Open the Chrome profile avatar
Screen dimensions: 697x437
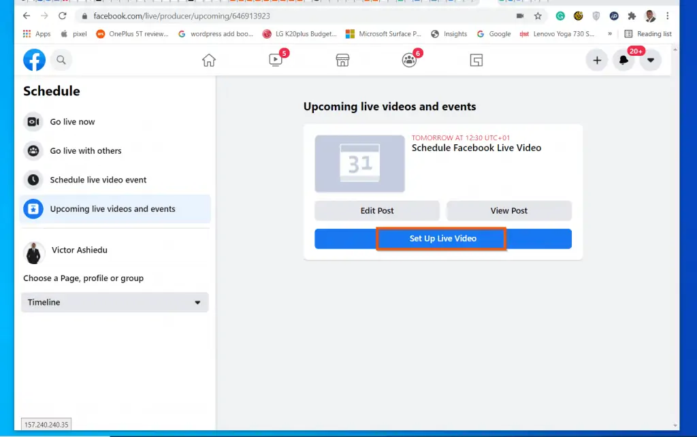(650, 16)
